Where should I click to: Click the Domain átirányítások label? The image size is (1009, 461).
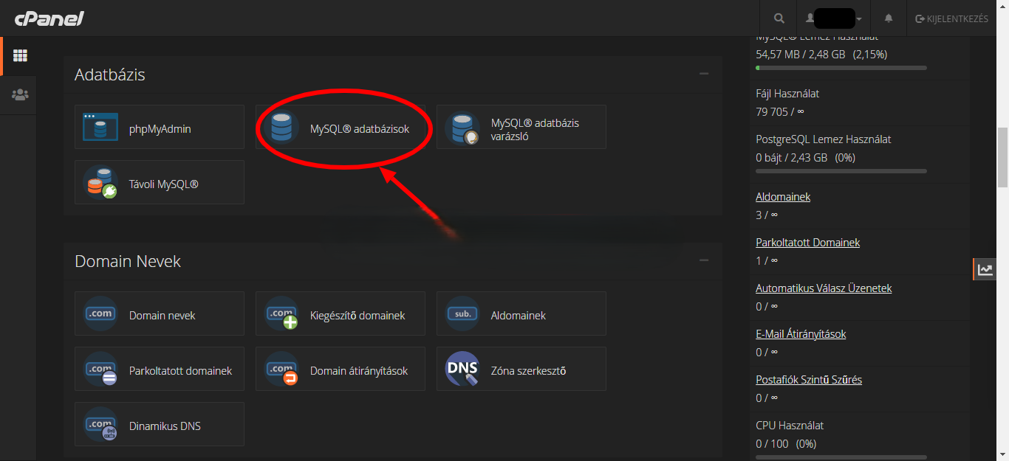click(359, 371)
